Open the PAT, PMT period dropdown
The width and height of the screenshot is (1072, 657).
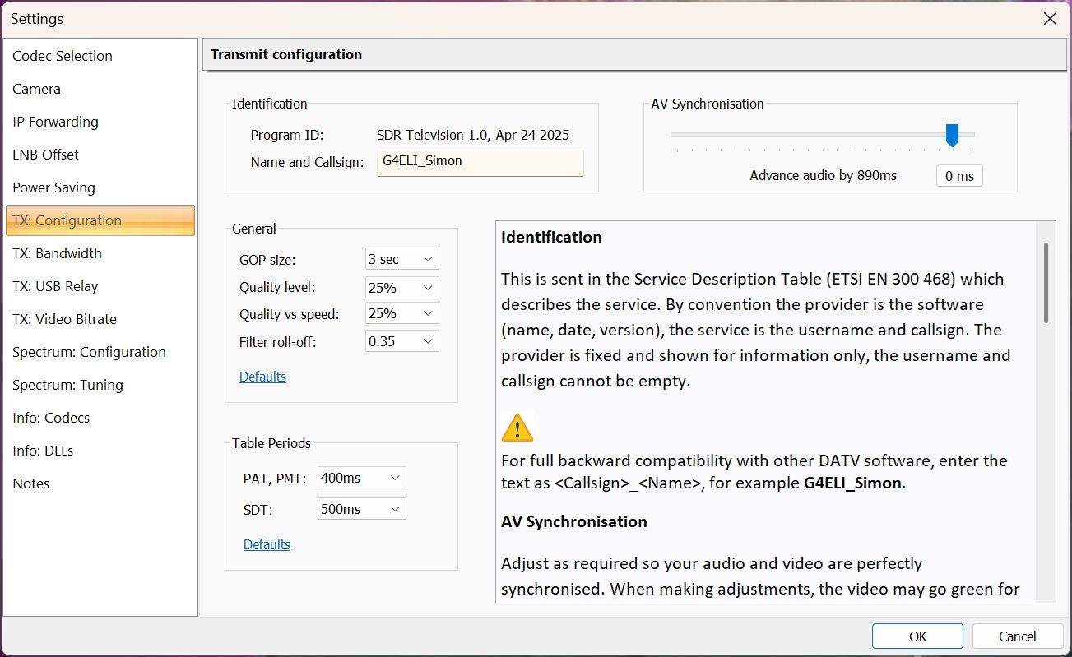click(361, 478)
